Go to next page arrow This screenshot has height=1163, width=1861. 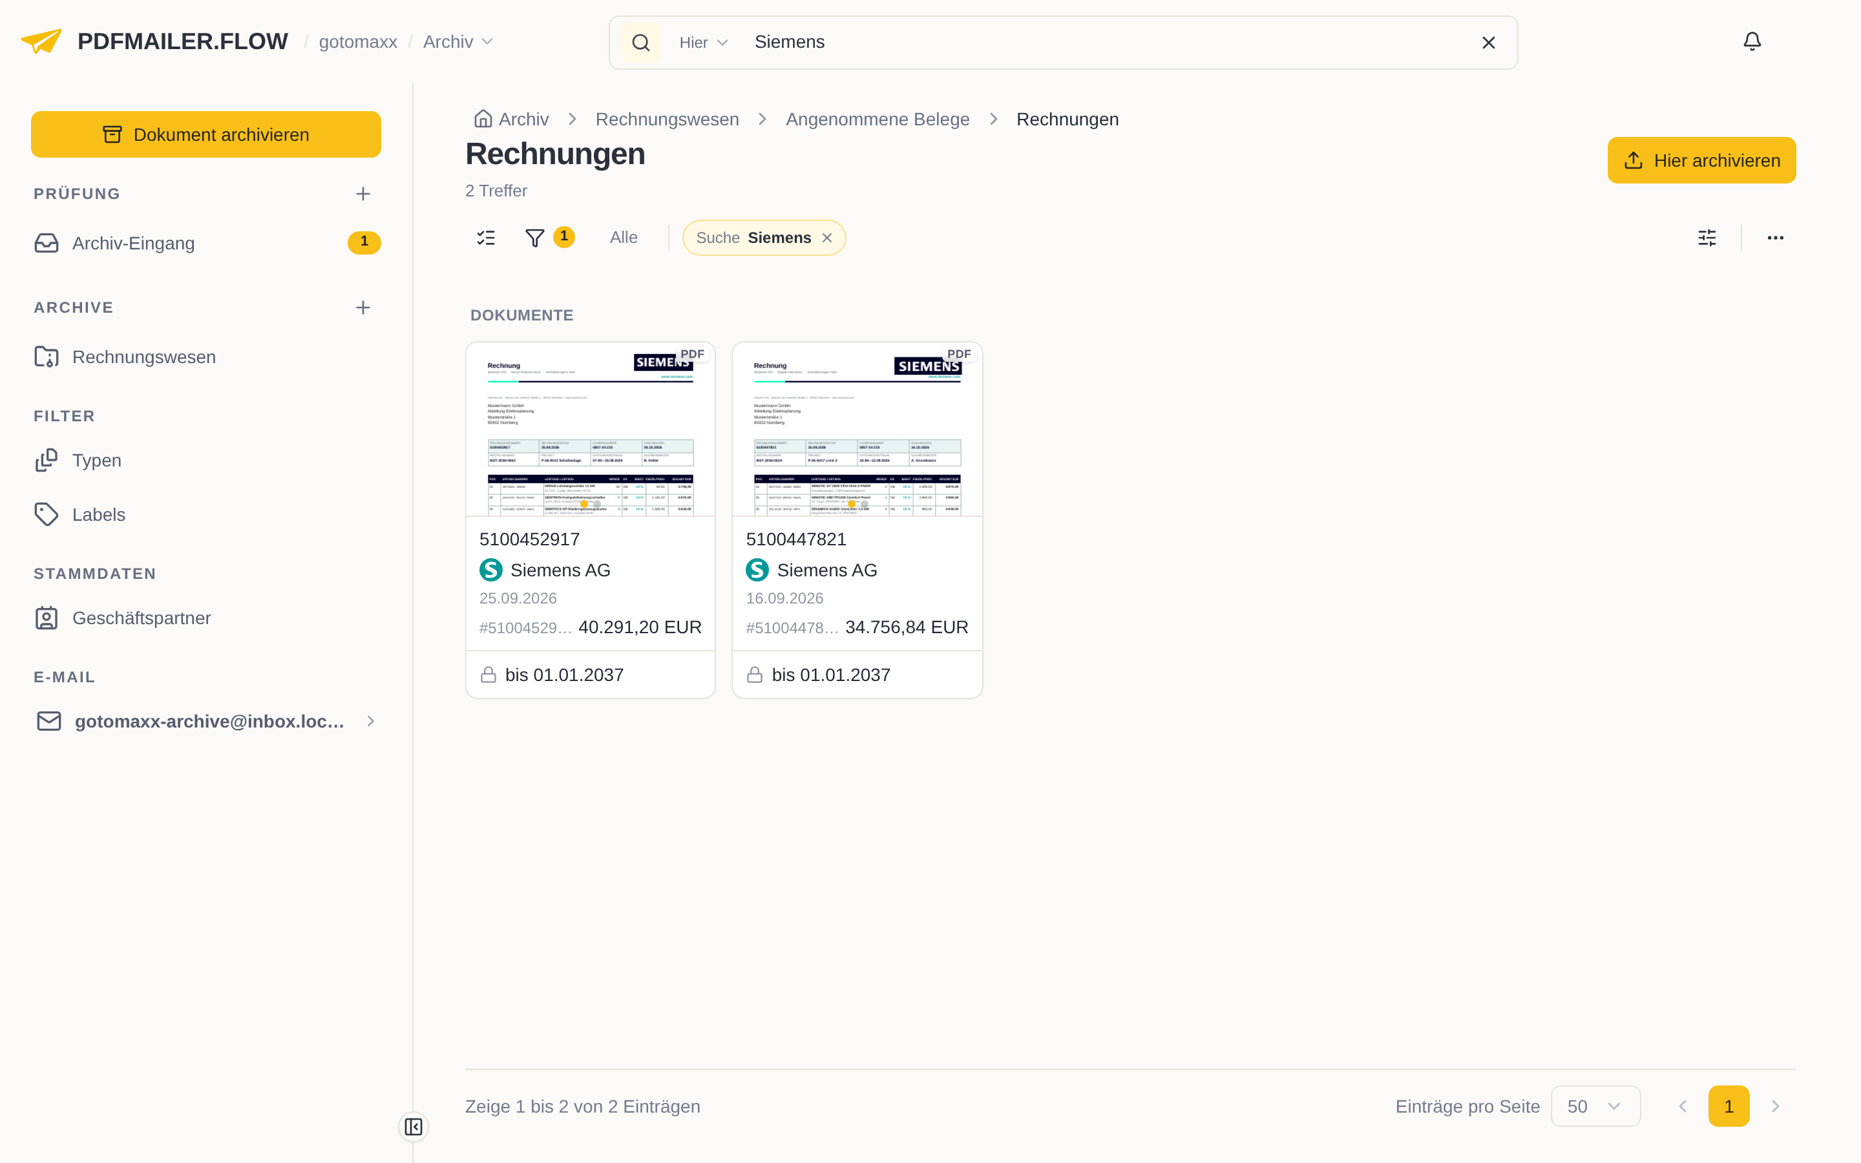[x=1776, y=1106]
